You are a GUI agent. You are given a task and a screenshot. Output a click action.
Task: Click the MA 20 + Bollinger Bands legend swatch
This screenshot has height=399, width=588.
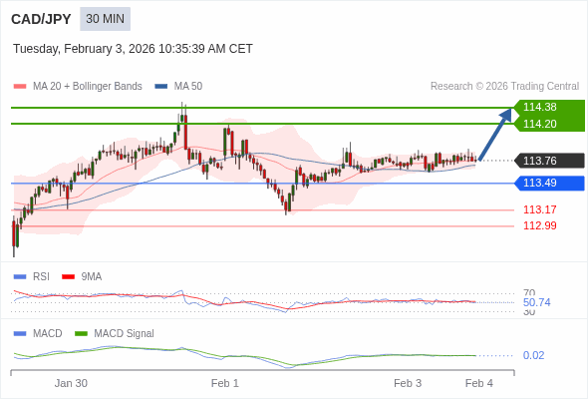(20, 87)
